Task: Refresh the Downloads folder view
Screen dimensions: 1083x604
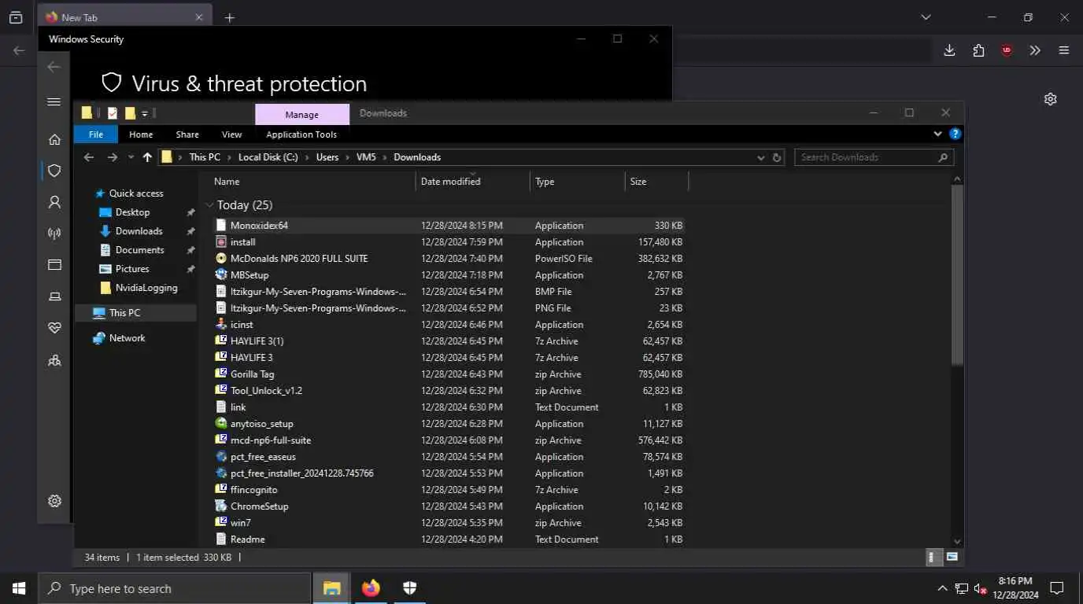Action: (777, 157)
